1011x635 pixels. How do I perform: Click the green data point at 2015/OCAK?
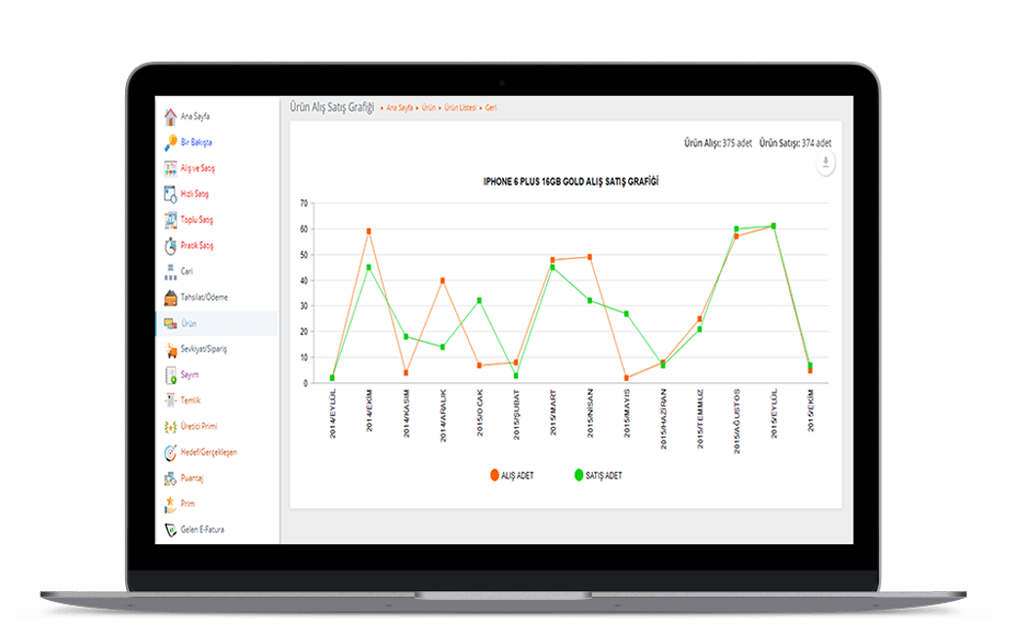click(x=479, y=301)
